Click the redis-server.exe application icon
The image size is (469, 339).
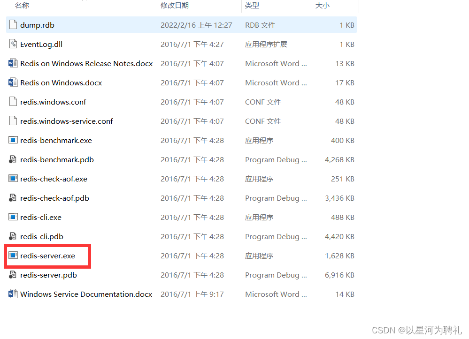click(x=13, y=256)
